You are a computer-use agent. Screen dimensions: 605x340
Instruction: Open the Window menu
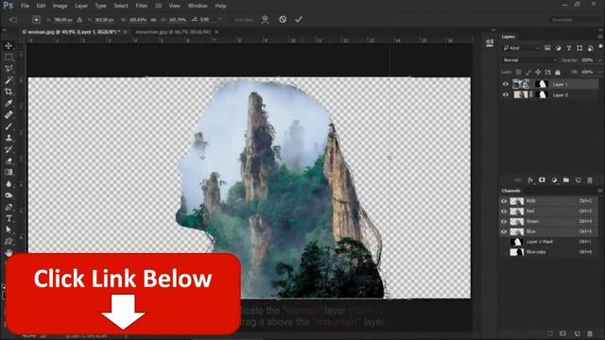[x=198, y=6]
